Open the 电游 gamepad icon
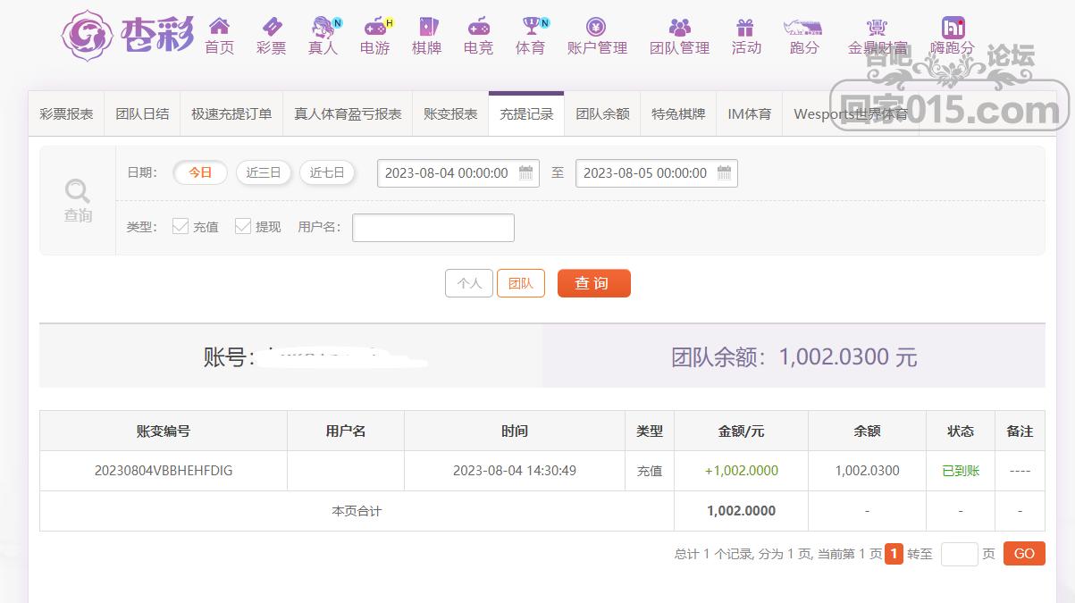Viewport: 1075px width, 603px height. pos(374,27)
